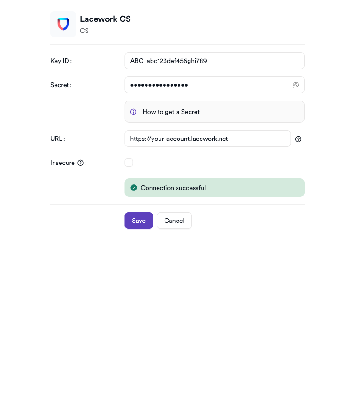Screen dimensions: 355x417
Task: Cancel the configuration changes
Action: [174, 221]
